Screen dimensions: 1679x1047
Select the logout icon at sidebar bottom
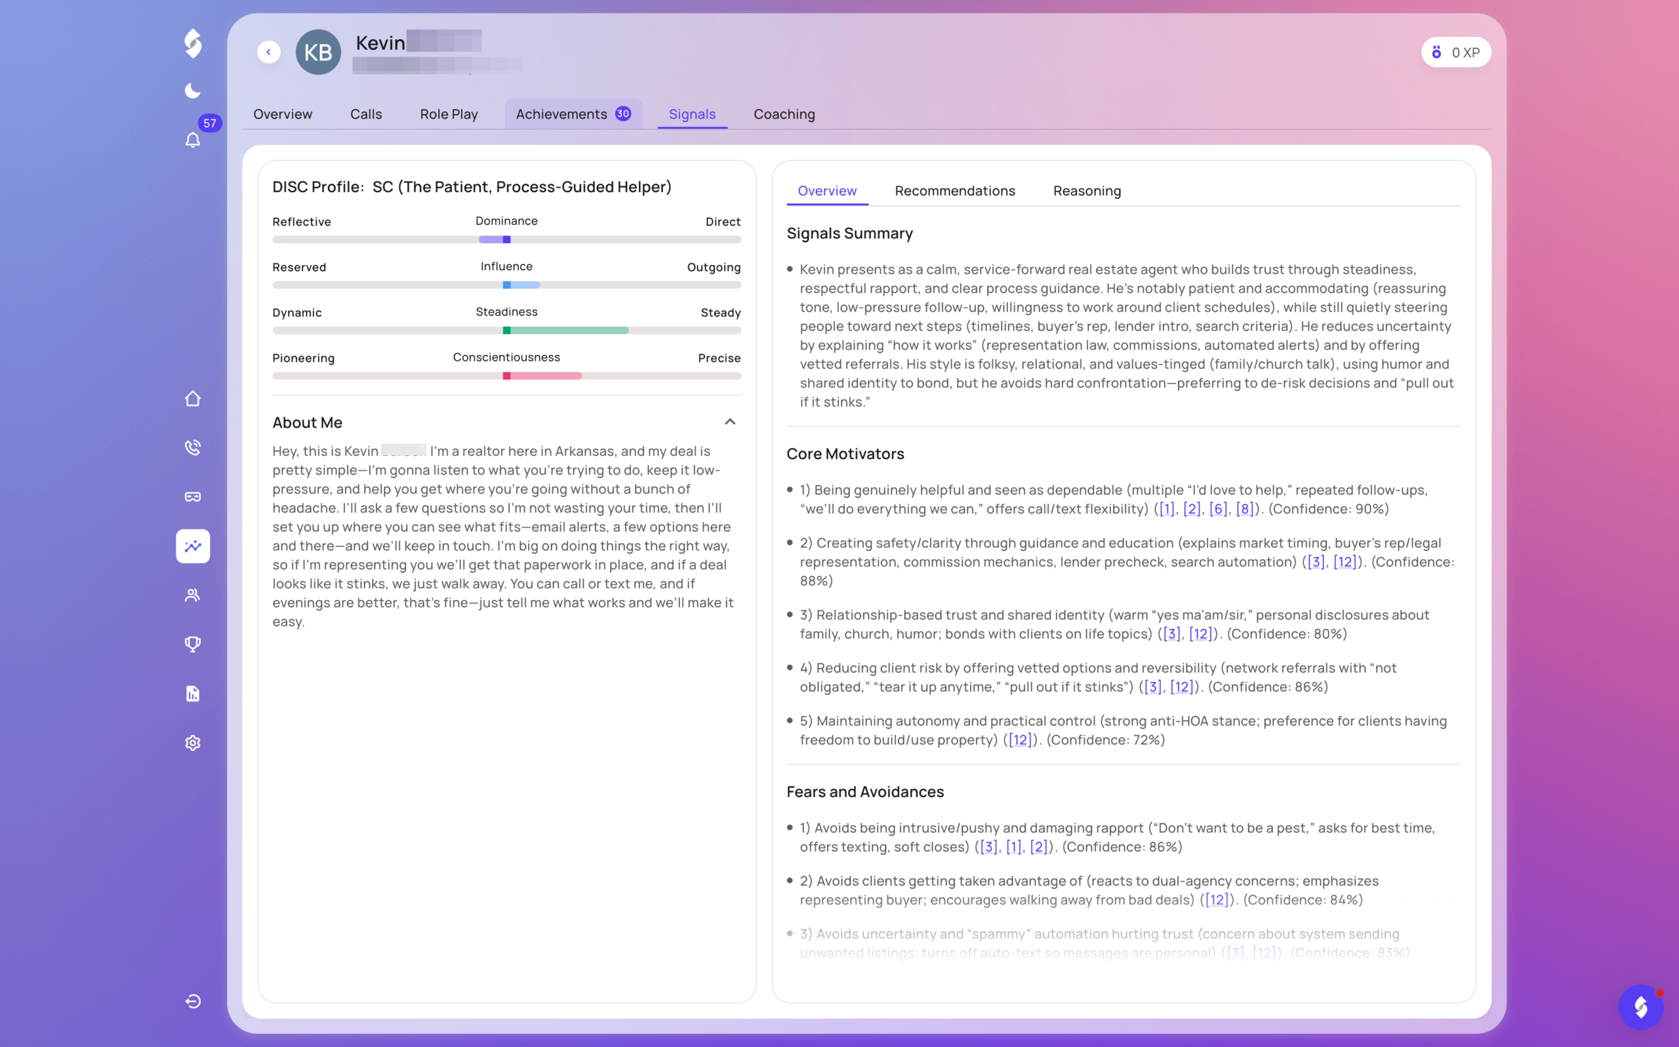coord(192,1001)
